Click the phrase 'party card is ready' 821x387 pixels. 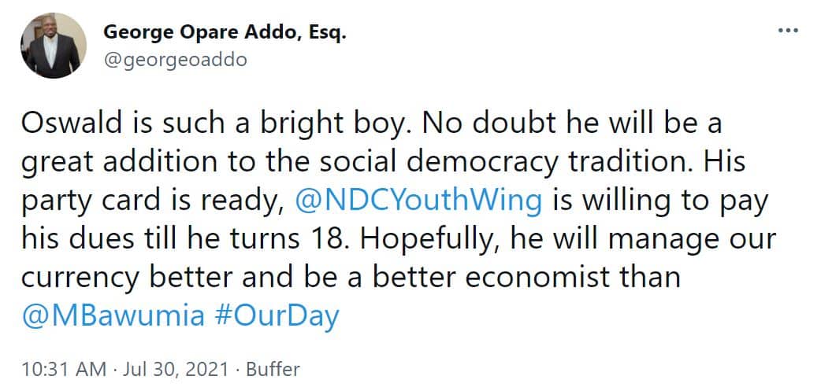[151, 201]
